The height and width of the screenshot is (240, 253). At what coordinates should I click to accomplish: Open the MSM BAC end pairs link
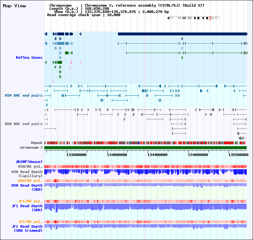click(23, 95)
